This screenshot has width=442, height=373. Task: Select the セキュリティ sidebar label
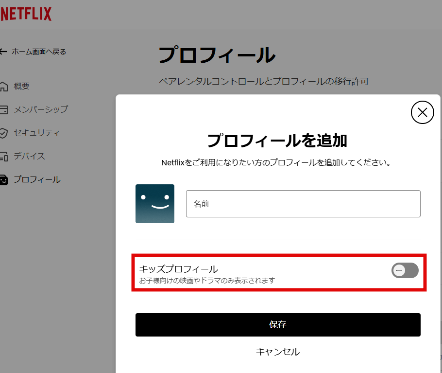pyautogui.click(x=37, y=133)
